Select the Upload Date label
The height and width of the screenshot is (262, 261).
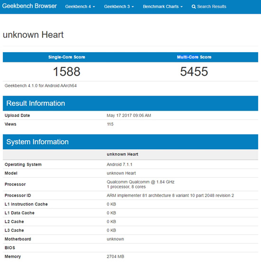(x=17, y=116)
